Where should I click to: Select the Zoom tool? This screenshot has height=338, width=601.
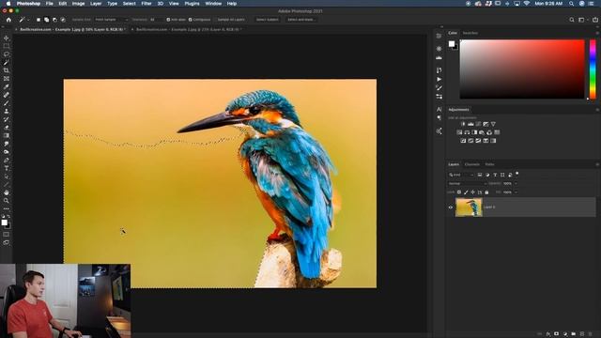pos(7,200)
